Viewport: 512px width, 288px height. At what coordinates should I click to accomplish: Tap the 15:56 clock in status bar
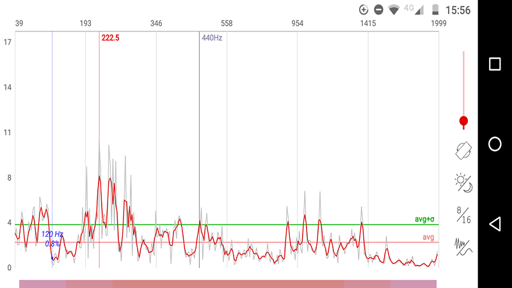click(458, 10)
